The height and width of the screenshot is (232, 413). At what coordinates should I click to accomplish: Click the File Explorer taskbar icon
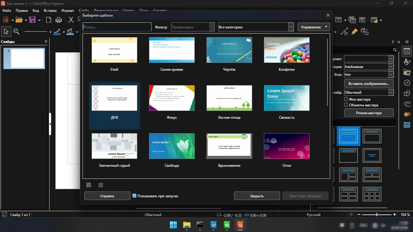click(187, 225)
